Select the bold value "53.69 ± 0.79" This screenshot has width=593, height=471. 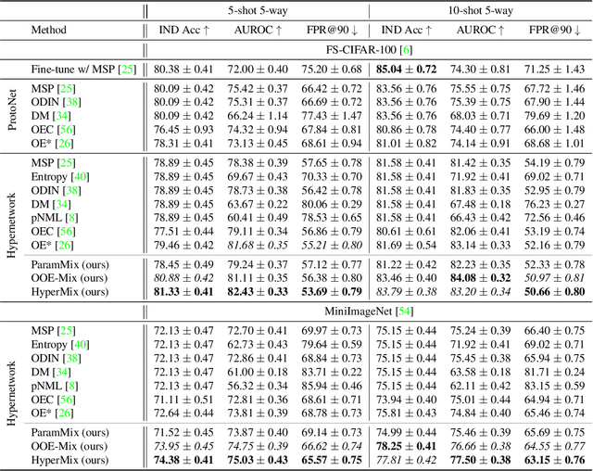point(332,292)
